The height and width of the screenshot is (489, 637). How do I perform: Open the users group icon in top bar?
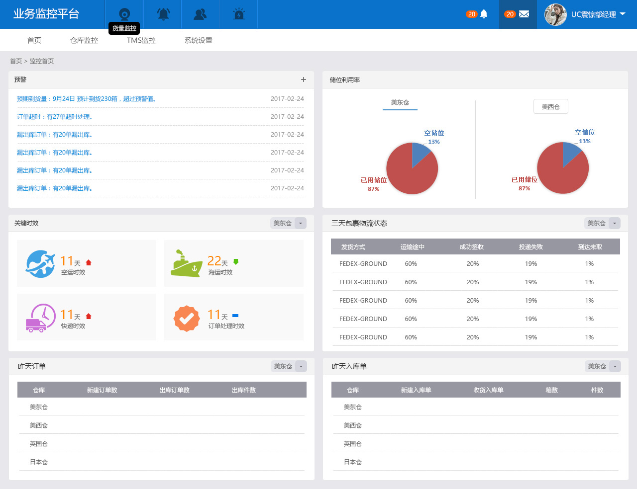(x=201, y=14)
